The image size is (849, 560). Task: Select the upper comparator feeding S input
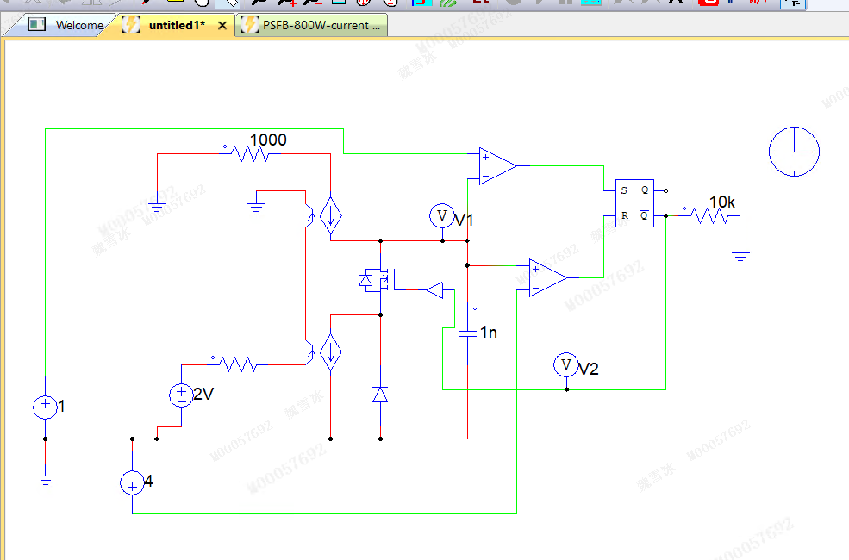tap(497, 166)
